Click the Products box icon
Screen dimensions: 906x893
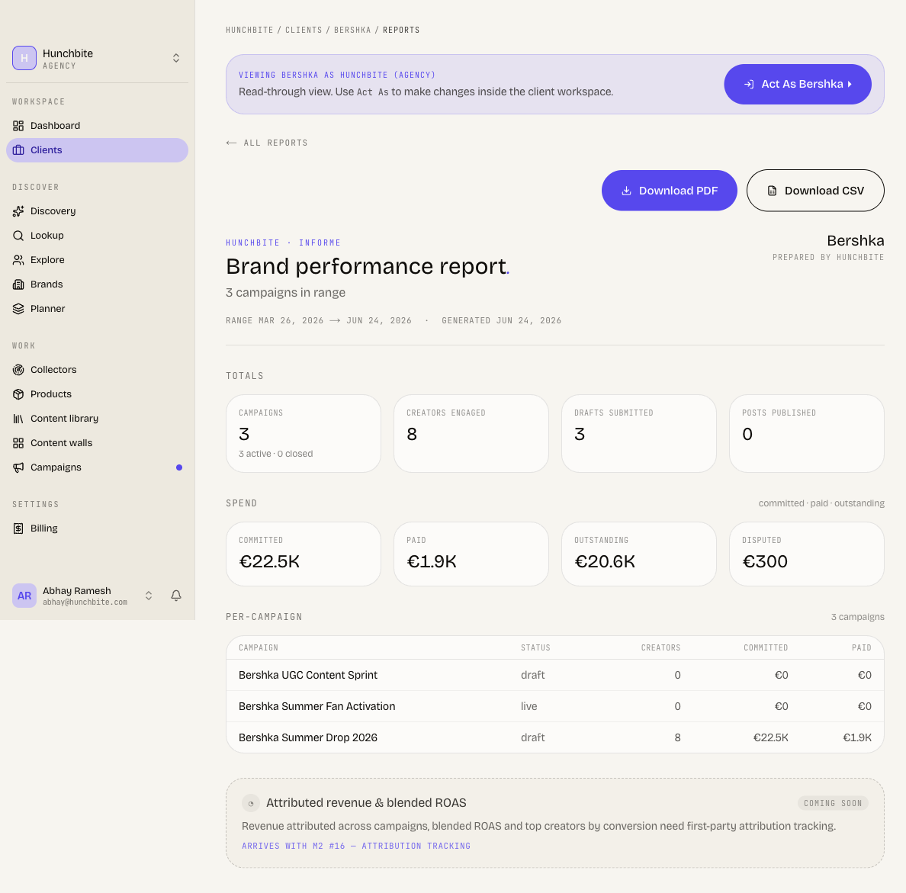click(x=18, y=394)
